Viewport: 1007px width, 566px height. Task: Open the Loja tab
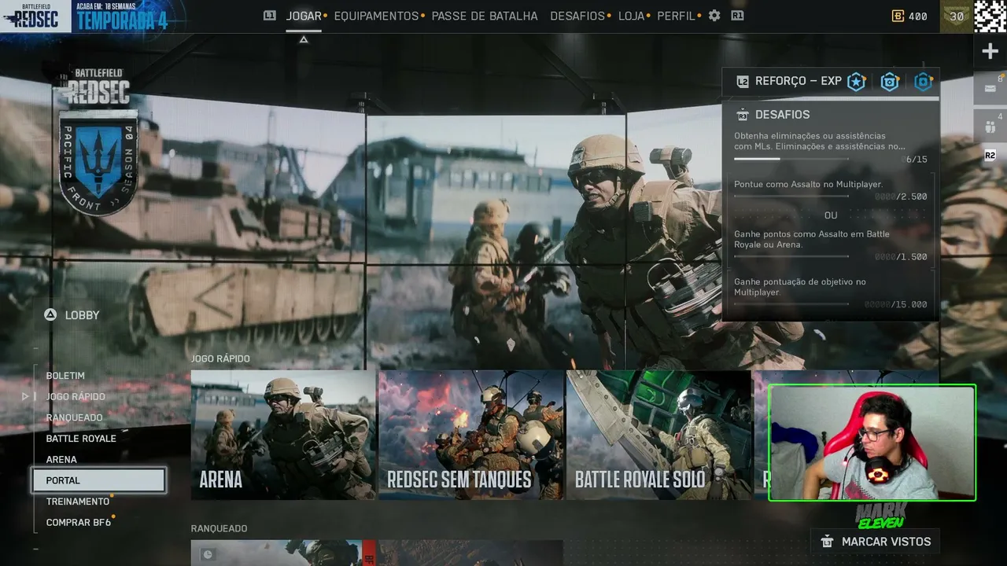(x=631, y=16)
